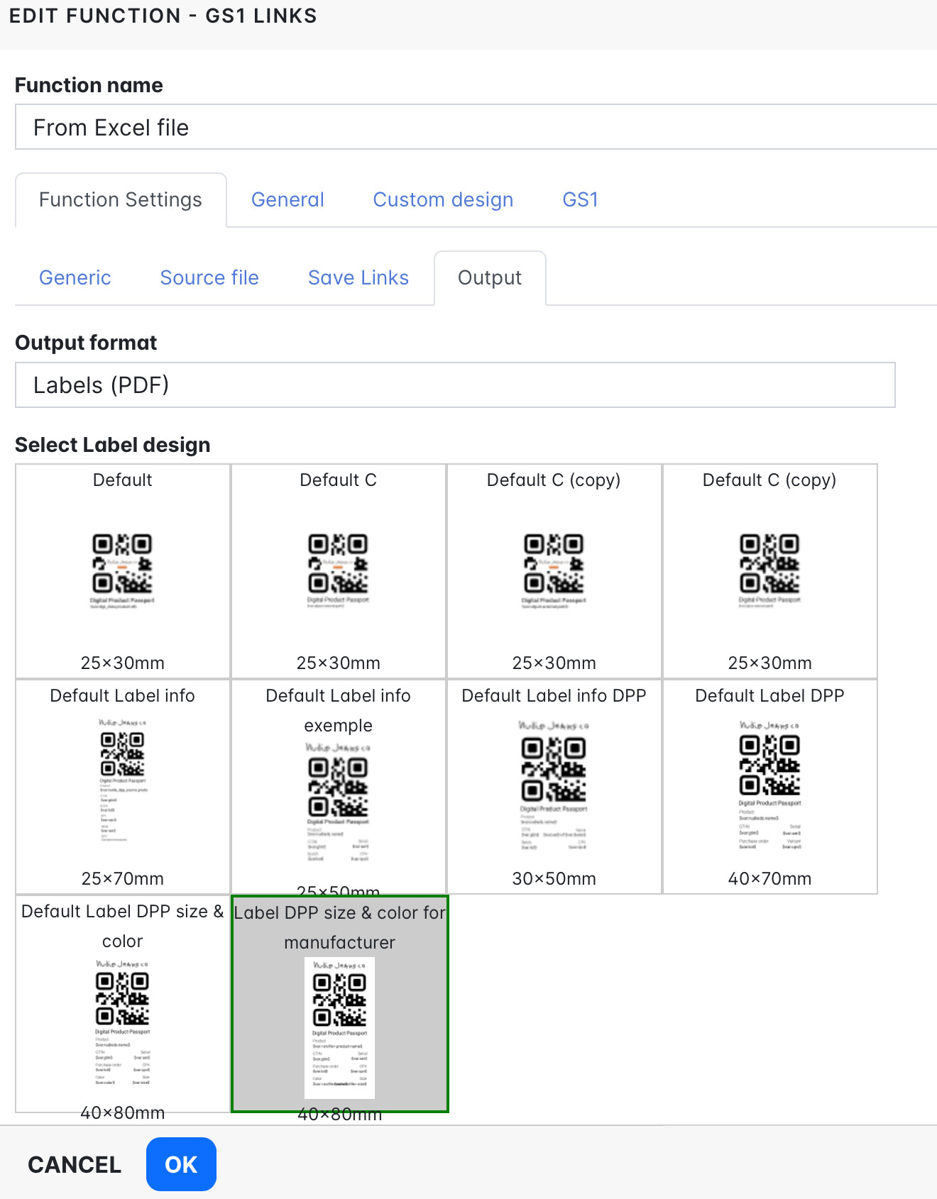The width and height of the screenshot is (937, 1199).
Task: Choose the Default C label design
Action: 338,571
